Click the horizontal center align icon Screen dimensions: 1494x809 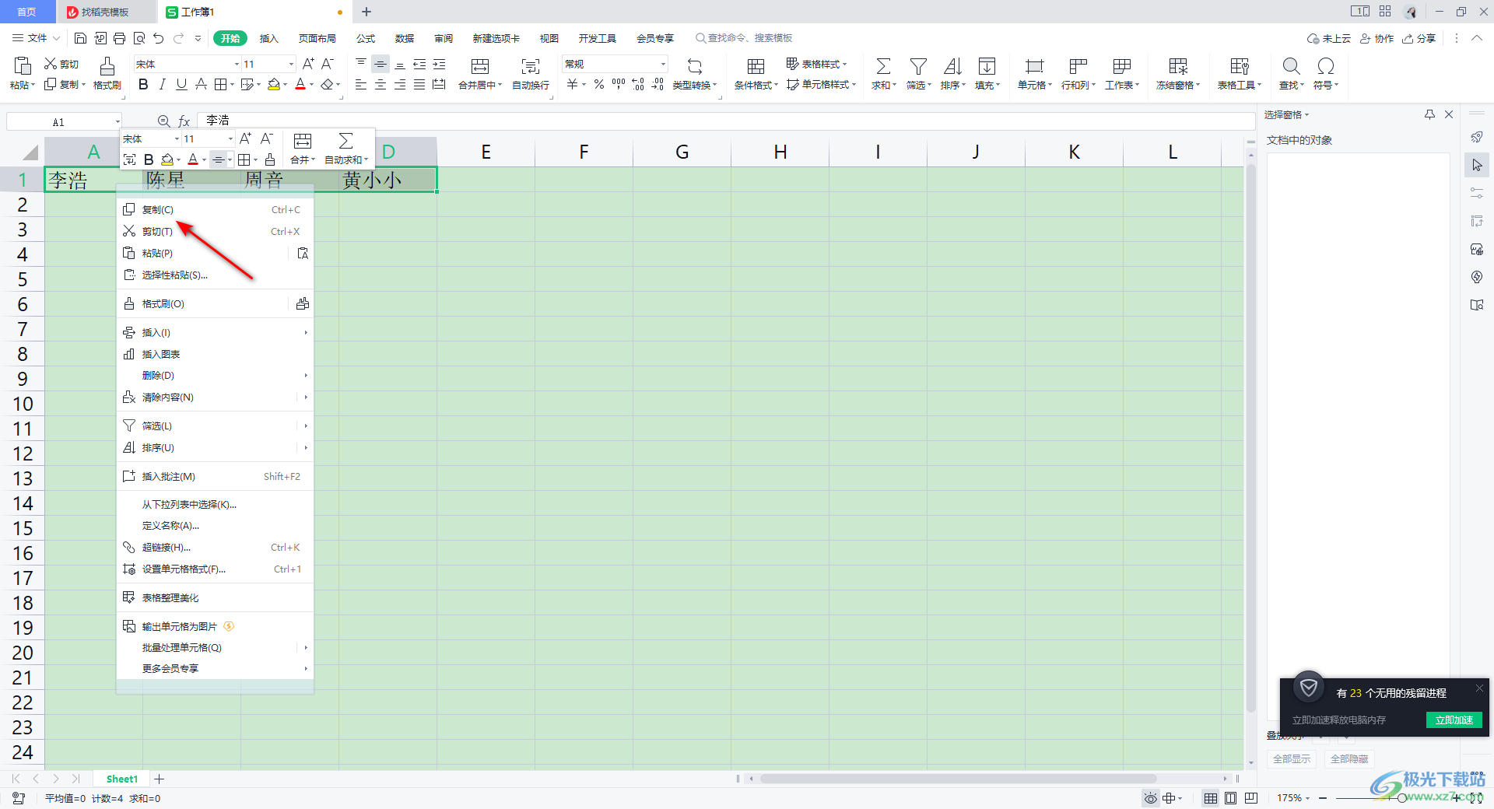point(381,85)
